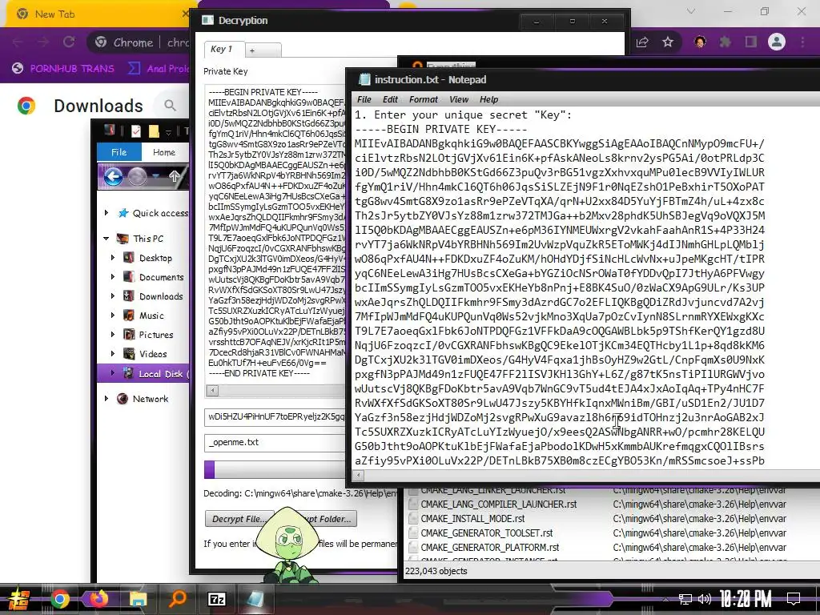Add a new key tab with plus
Viewport: 820px width, 615px height.
[x=263, y=50]
